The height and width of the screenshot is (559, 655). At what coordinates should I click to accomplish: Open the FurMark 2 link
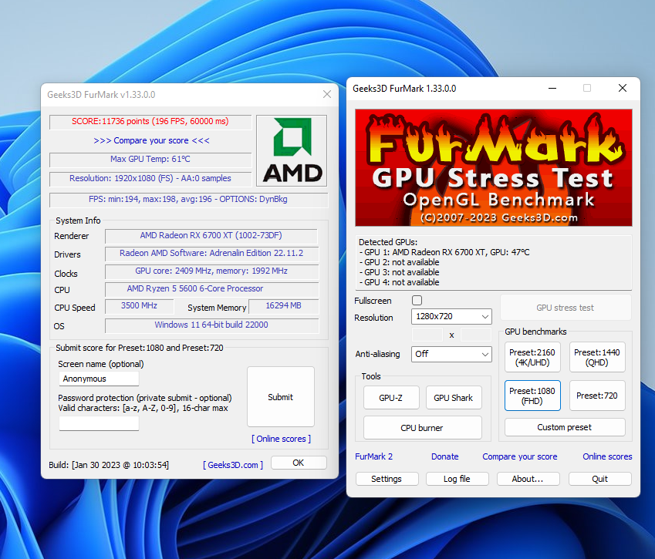click(x=374, y=456)
